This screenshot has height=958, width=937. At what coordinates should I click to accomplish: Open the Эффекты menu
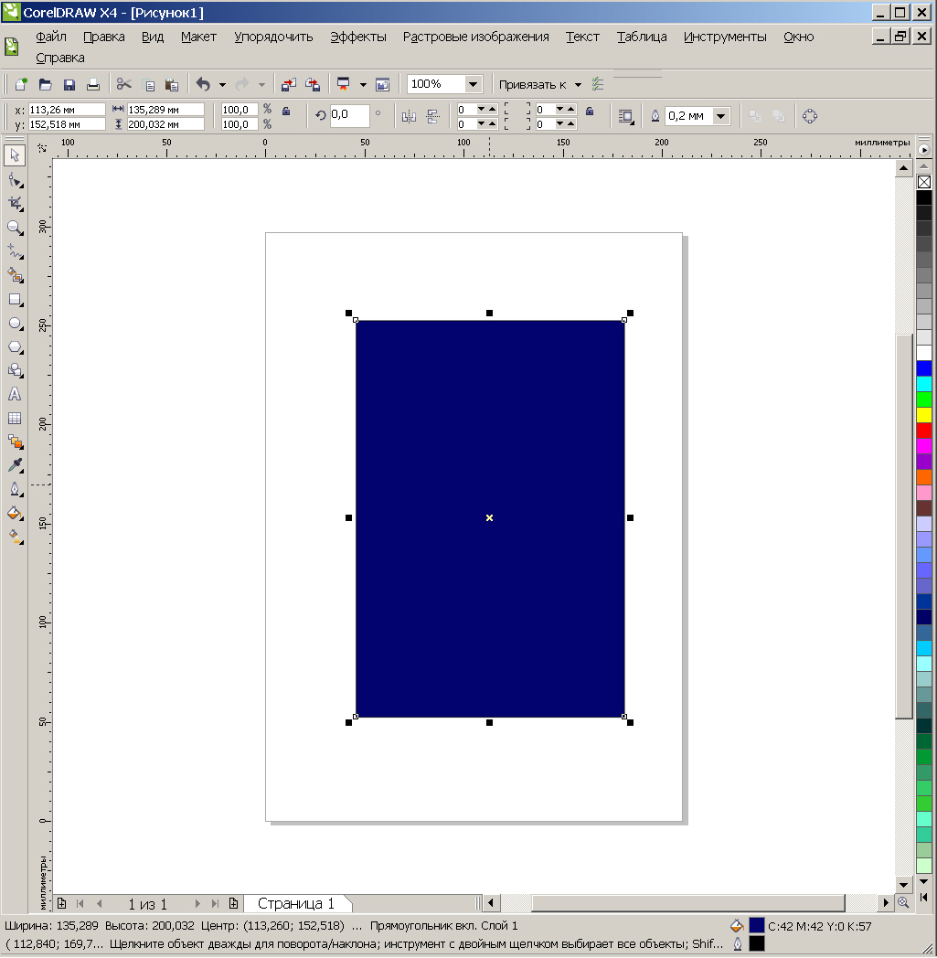[358, 37]
